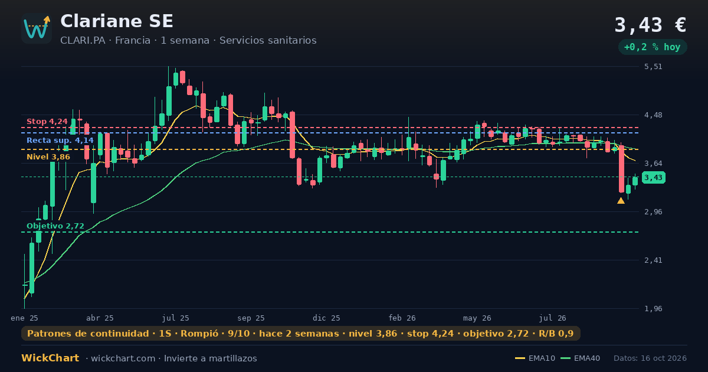Click the Patrones de continuidad summary banner
Image resolution: width=708 pixels, height=372 pixels.
[300, 334]
